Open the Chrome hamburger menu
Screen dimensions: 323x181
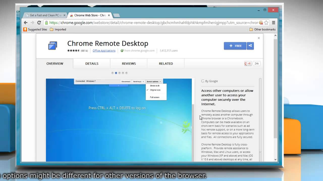274,23
